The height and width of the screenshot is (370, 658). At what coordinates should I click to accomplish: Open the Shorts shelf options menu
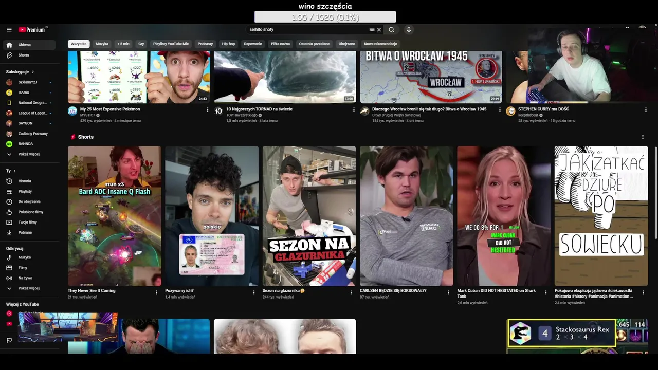(643, 137)
